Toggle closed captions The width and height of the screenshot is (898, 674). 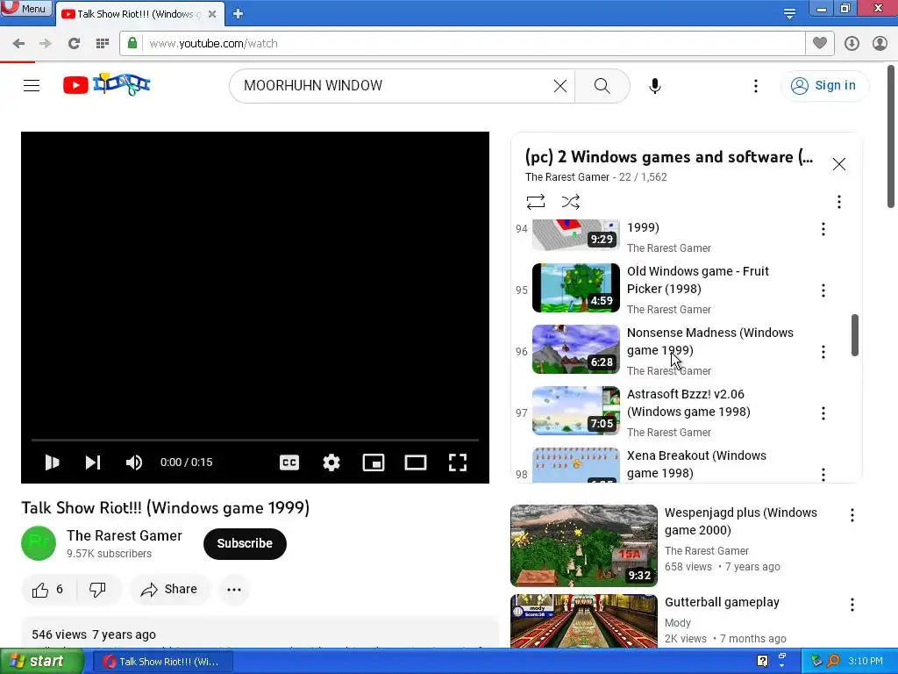coord(289,462)
